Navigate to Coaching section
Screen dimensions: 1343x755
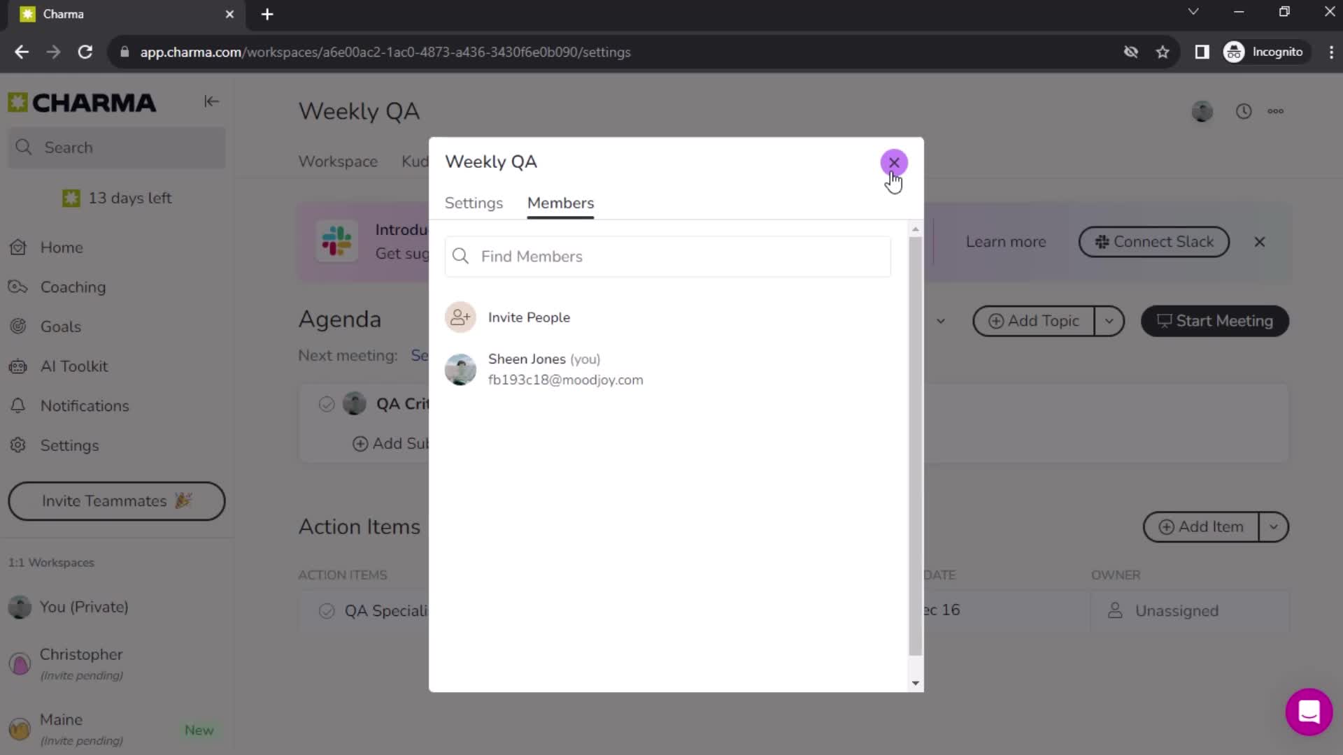73,287
